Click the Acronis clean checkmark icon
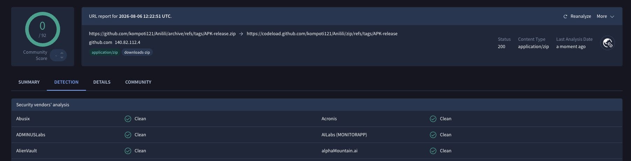Viewport: 631px width, 161px height. (433, 119)
